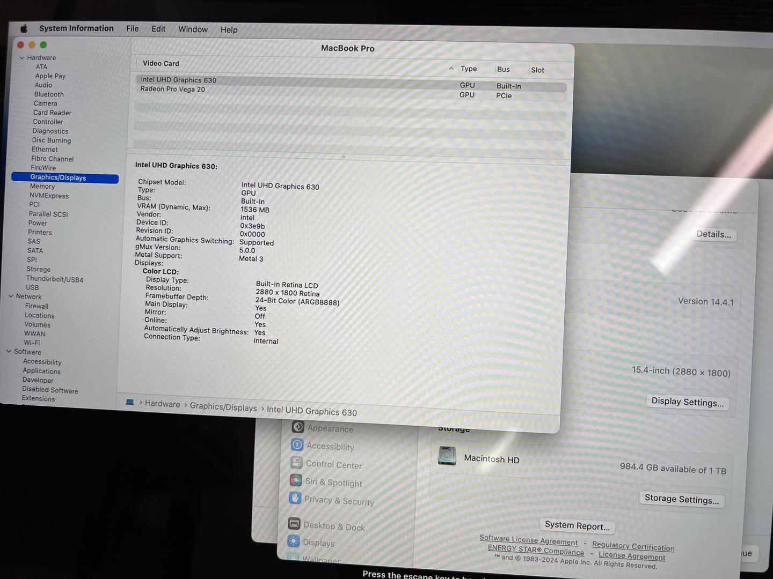The image size is (773, 579).
Task: Select Bluetooth in sidebar
Action: pos(49,94)
